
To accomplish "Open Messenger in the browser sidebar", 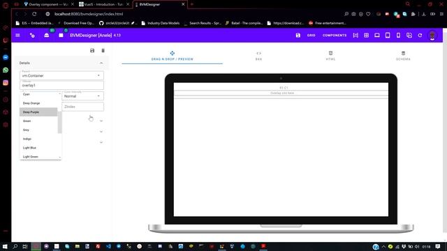I will click(6, 57).
